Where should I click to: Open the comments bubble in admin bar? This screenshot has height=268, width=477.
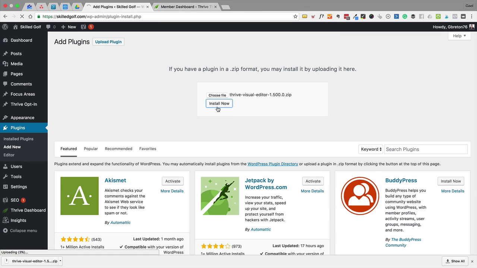click(x=51, y=27)
